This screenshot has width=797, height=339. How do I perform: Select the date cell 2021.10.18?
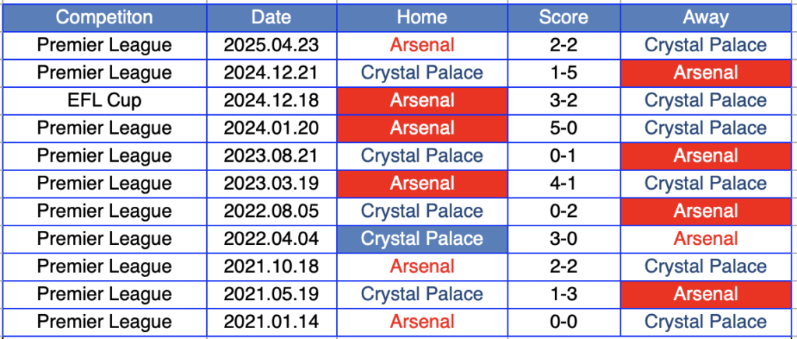(271, 267)
